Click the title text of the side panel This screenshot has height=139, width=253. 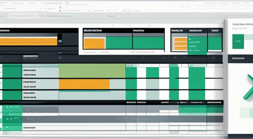(241, 24)
